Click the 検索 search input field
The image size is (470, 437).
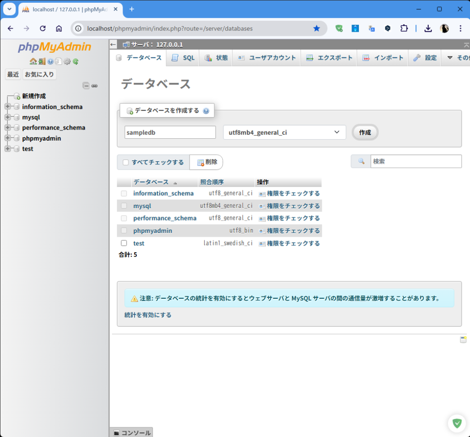[415, 161]
